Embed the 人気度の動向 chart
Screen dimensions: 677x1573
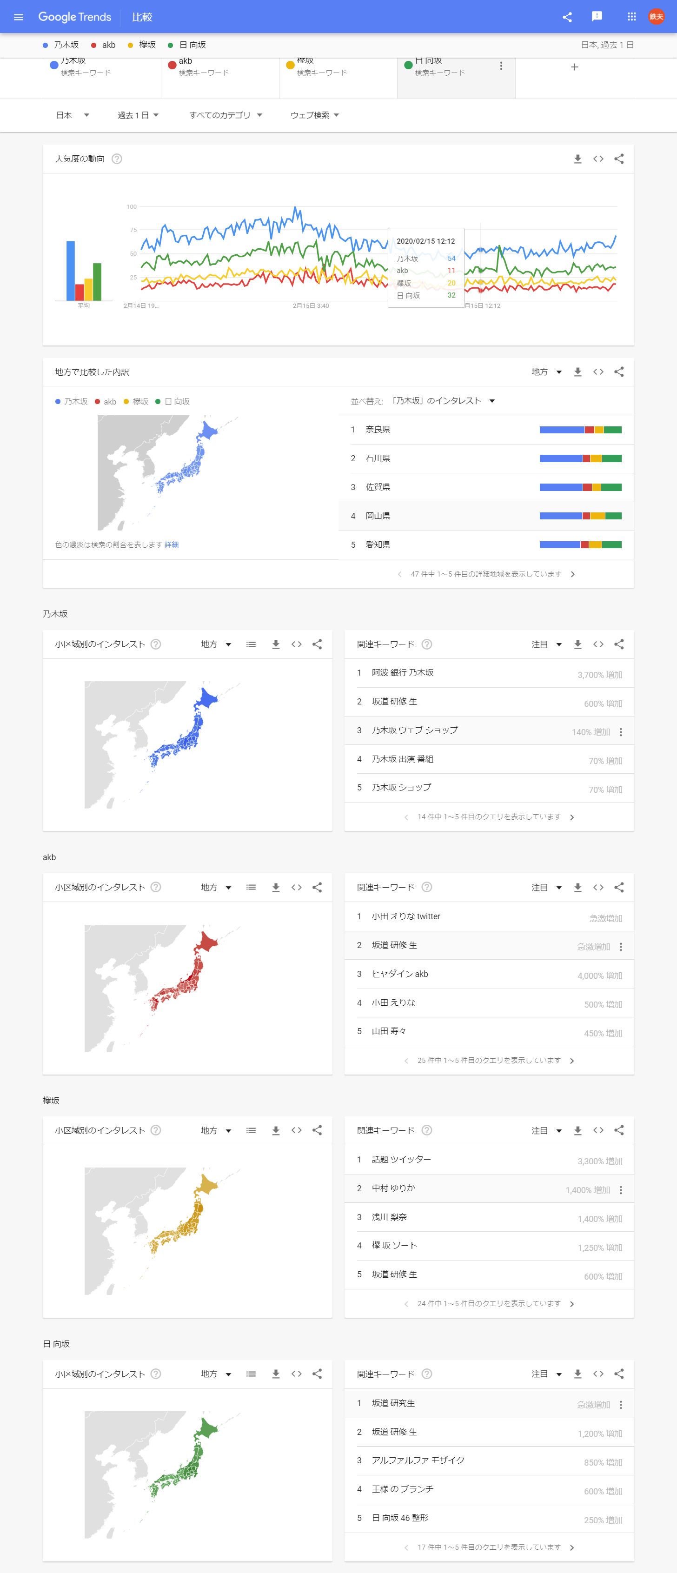click(598, 159)
